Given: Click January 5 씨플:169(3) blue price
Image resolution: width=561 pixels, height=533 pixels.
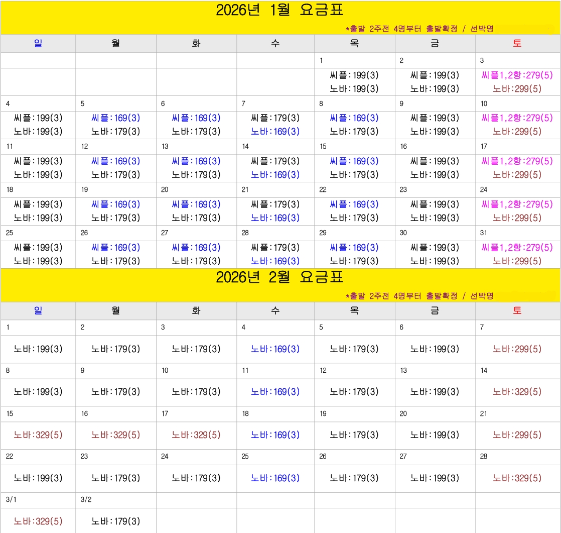Looking at the screenshot, I should [x=116, y=118].
